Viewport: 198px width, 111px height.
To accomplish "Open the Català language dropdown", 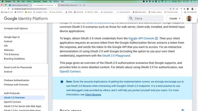I will pos(174,18).
